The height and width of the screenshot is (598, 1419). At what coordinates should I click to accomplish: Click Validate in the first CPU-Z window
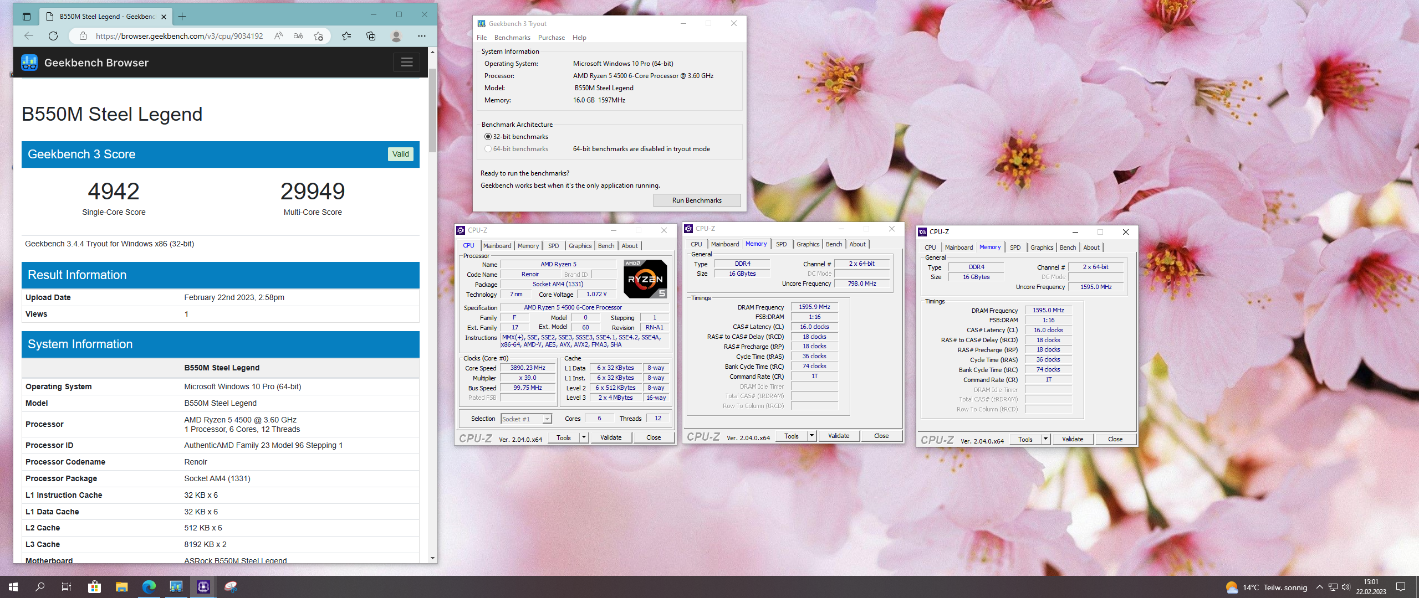pyautogui.click(x=611, y=438)
